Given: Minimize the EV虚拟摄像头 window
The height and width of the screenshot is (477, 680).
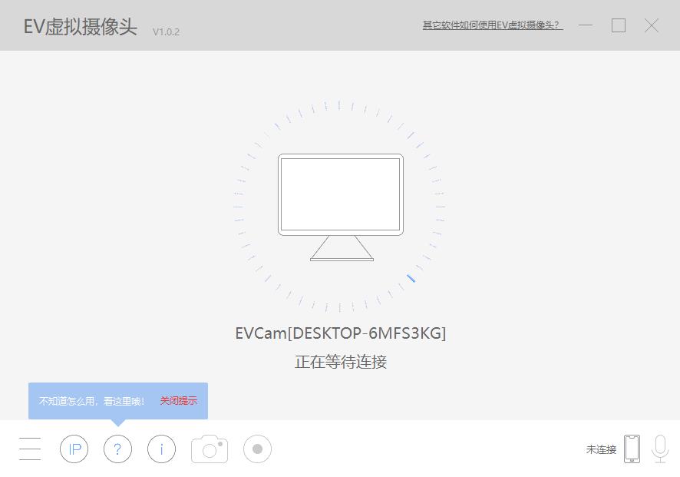Looking at the screenshot, I should click(x=586, y=25).
